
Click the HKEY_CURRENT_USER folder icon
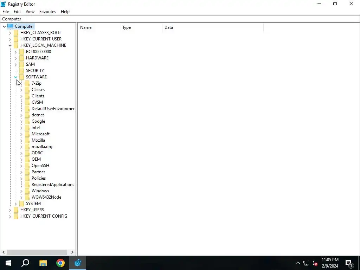point(16,39)
